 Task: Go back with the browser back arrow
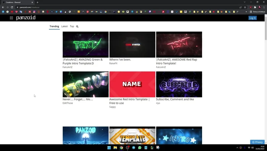coord(3,7)
